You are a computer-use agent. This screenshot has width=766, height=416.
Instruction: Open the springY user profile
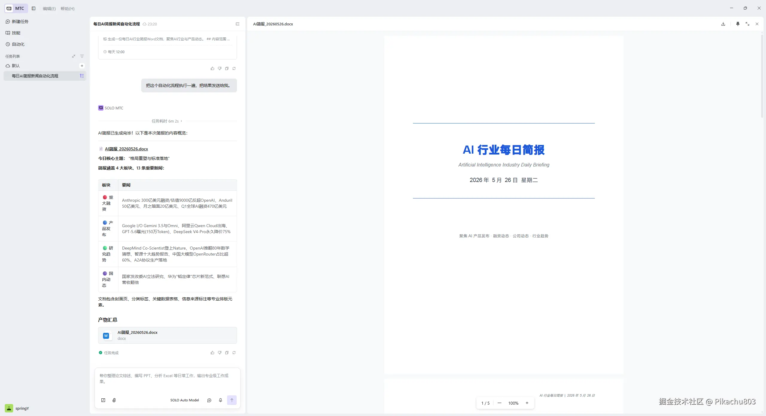pyautogui.click(x=17, y=408)
